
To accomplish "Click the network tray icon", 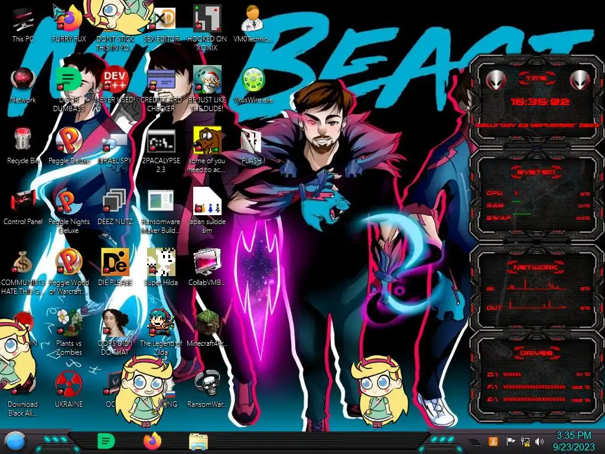I will click(x=525, y=441).
